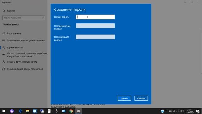Screen dimensions: 202x114
Task: Click the home icon beside Главная
Action: coord(3,11)
